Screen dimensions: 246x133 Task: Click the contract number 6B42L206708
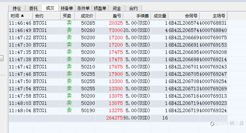coord(184,81)
